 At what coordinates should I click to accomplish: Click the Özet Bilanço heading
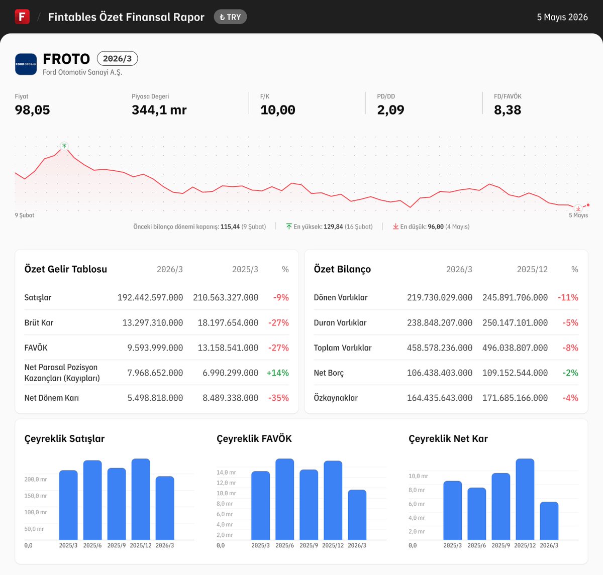click(342, 269)
